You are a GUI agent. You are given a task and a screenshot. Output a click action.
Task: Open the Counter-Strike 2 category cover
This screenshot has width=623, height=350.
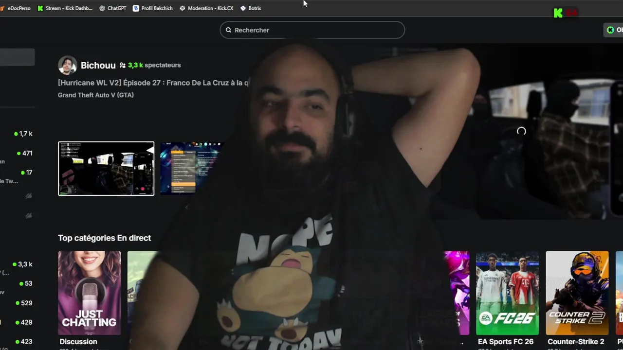click(x=577, y=293)
